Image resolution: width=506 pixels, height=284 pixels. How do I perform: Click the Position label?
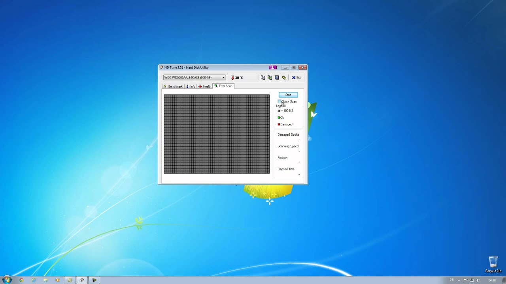click(x=282, y=158)
